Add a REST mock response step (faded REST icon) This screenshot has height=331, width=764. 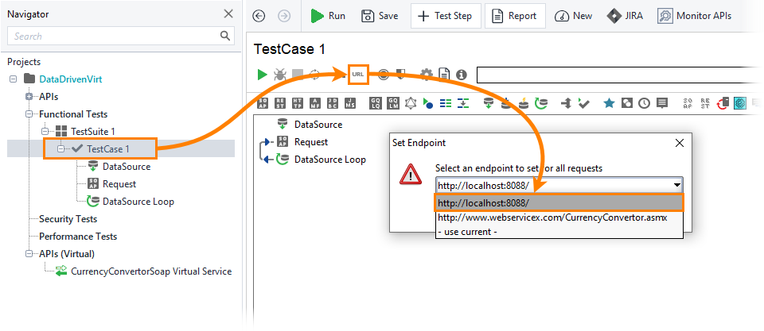click(x=705, y=103)
